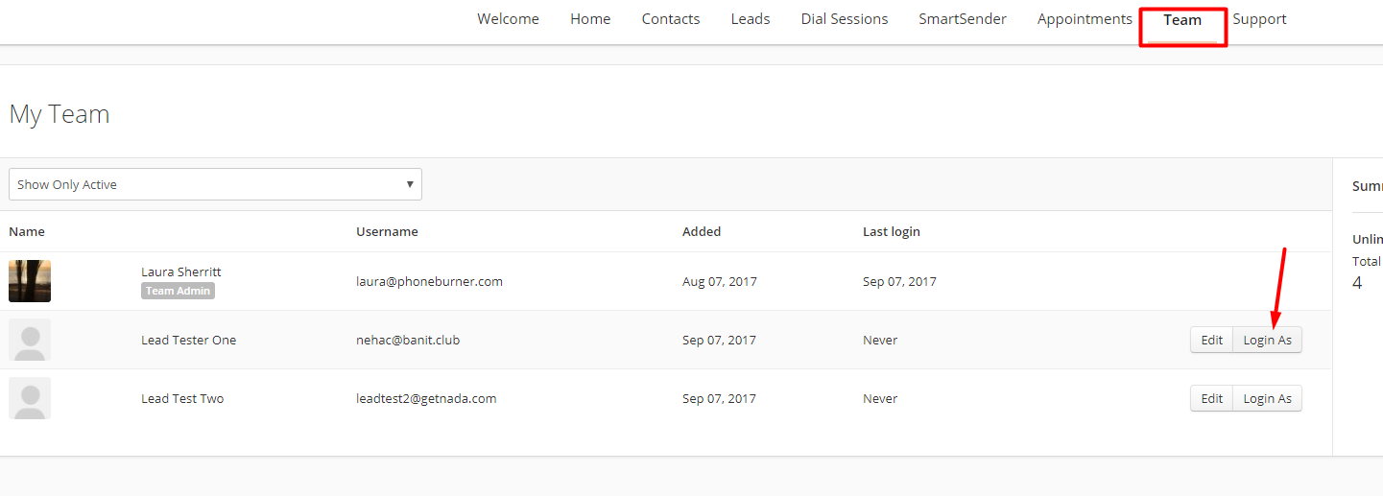
Task: Open the Team tab
Action: pos(1182,19)
